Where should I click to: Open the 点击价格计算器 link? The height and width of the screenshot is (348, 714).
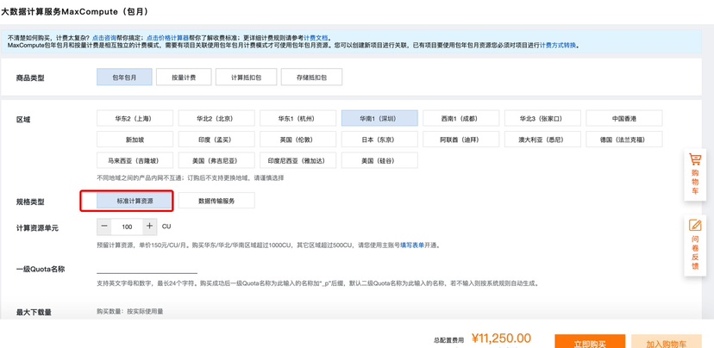(167, 38)
